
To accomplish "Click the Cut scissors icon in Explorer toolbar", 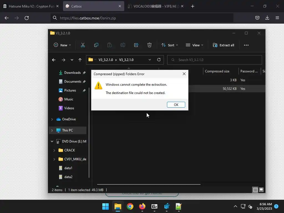I will pos(83,45).
